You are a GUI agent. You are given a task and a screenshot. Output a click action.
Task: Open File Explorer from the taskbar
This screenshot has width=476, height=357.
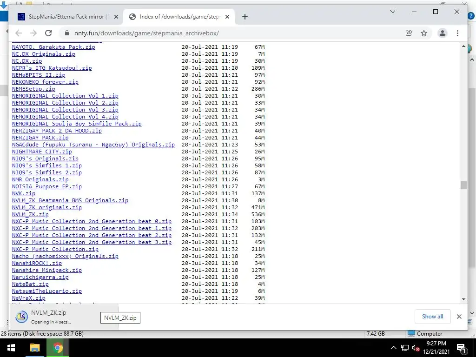point(34,348)
